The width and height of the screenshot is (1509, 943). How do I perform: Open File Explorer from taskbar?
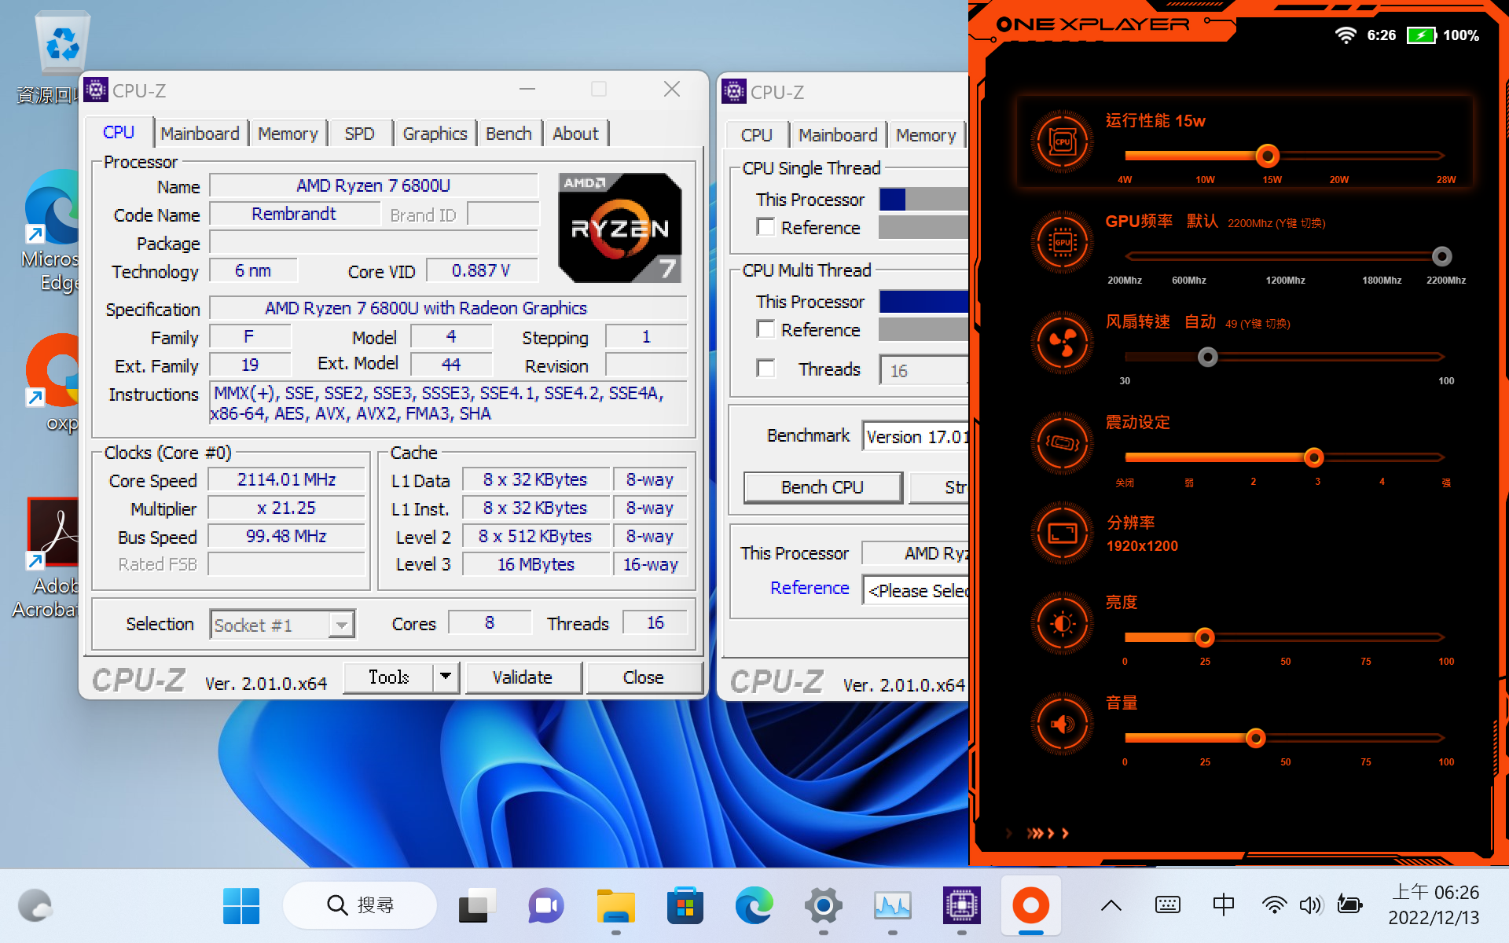615,905
